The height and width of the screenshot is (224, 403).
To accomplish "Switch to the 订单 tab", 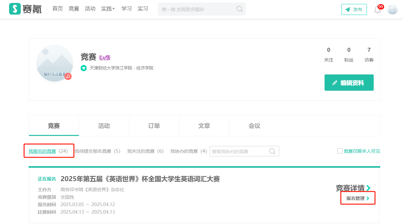I will click(154, 126).
